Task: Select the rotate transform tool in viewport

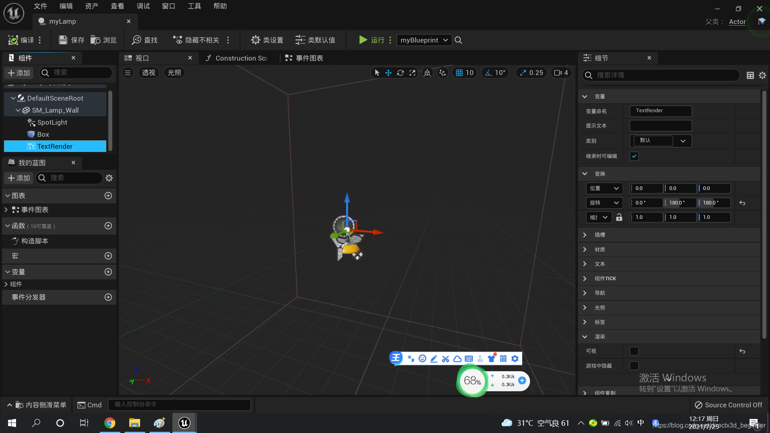Action: (400, 73)
